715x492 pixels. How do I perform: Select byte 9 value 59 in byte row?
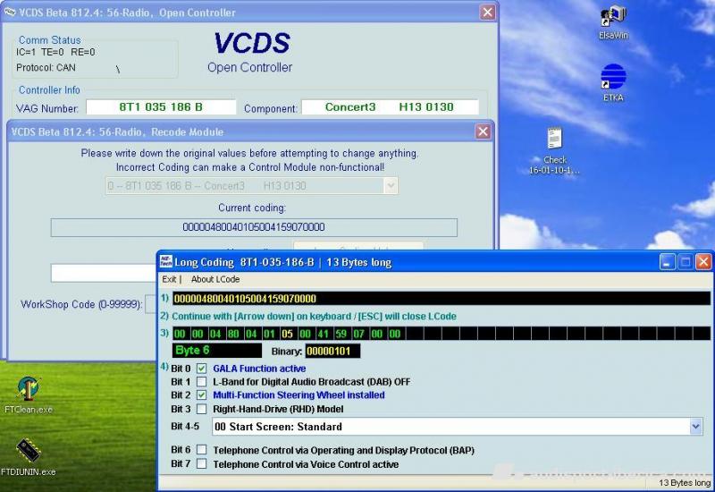click(x=341, y=334)
